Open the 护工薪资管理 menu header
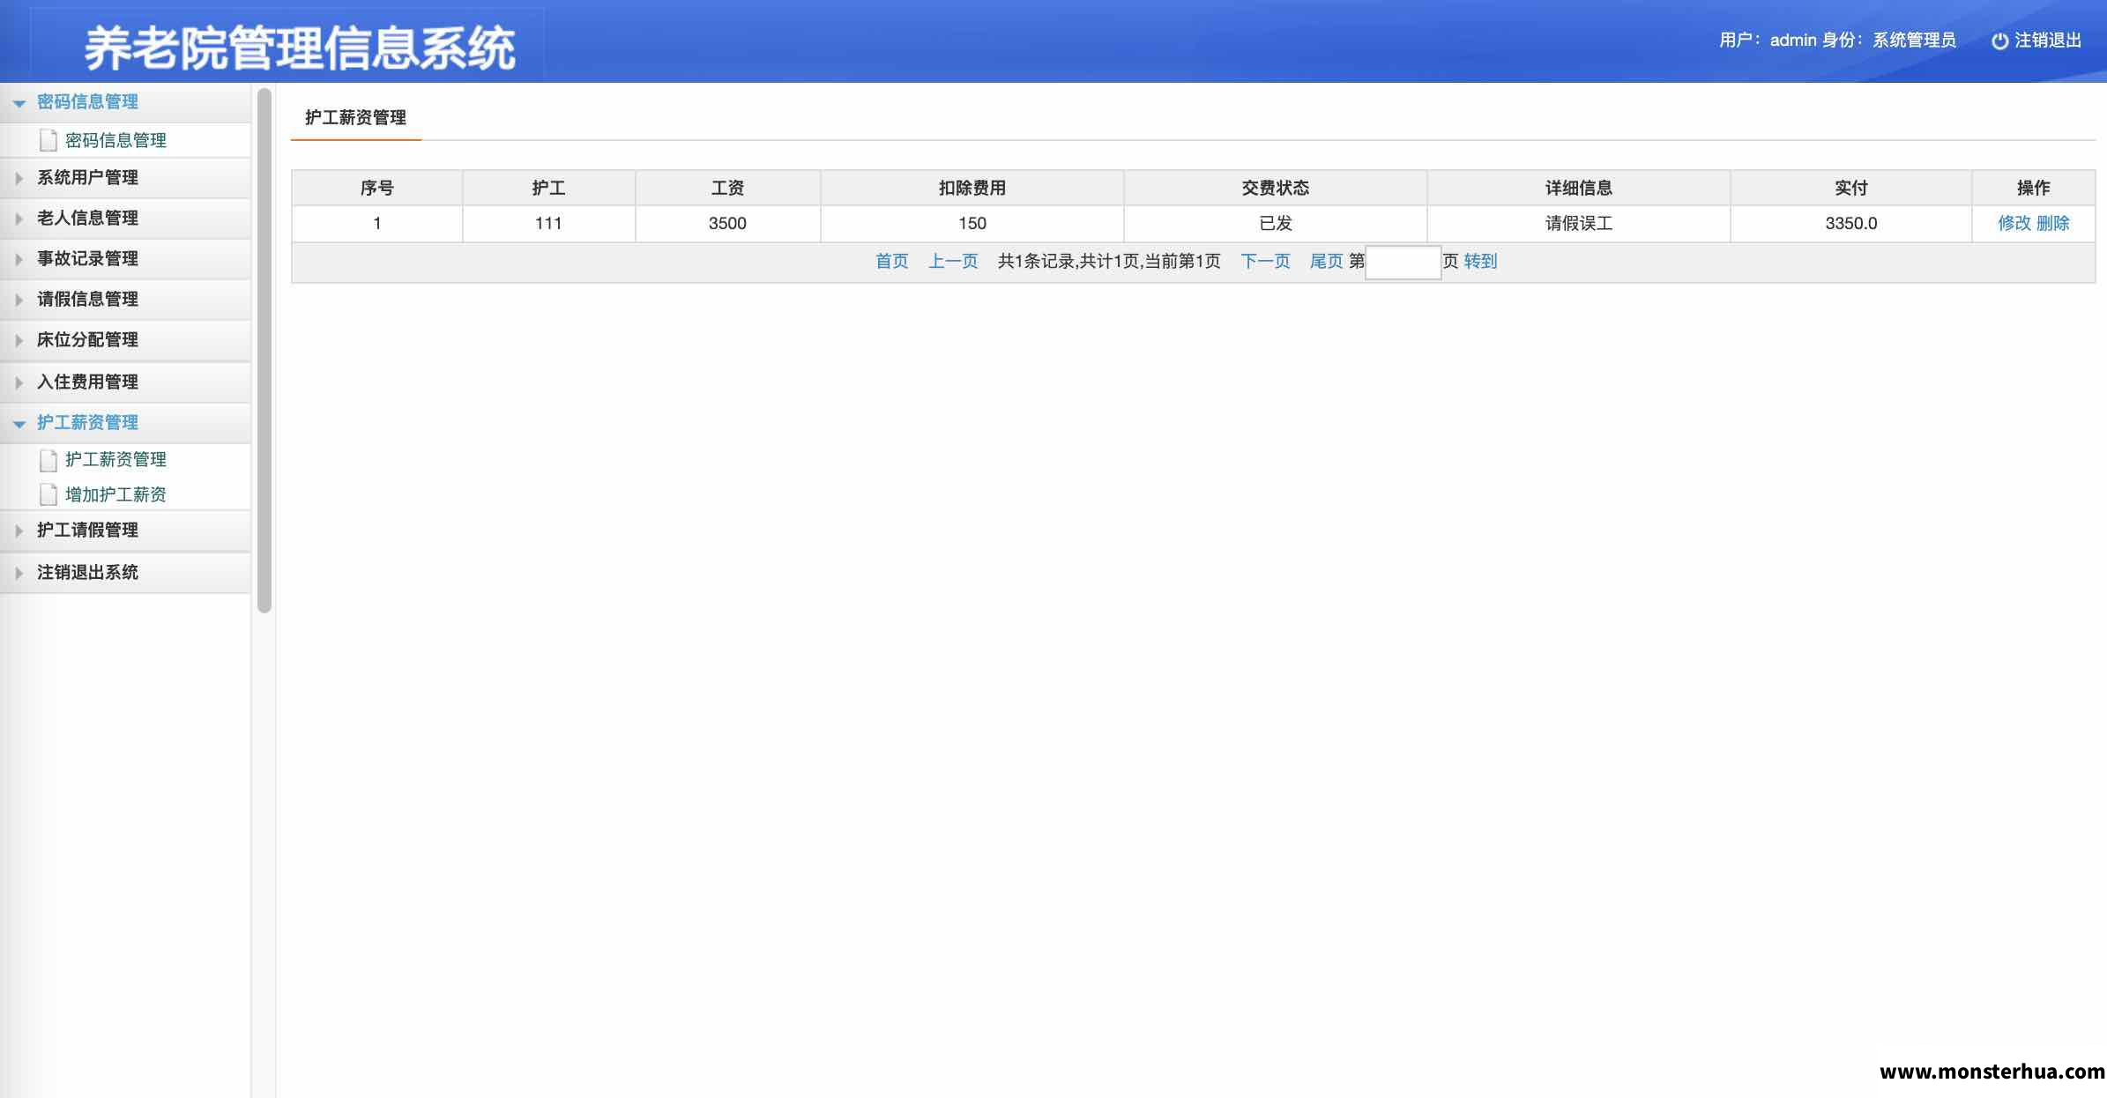This screenshot has height=1098, width=2107. [x=125, y=423]
